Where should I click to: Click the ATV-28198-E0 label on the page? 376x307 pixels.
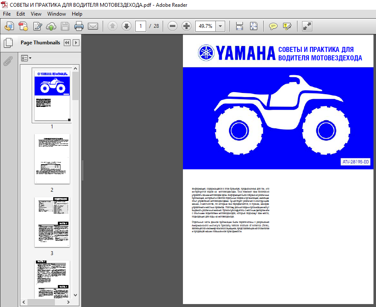click(x=355, y=162)
